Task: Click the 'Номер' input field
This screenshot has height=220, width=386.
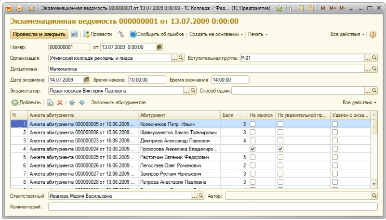Action: coord(69,47)
